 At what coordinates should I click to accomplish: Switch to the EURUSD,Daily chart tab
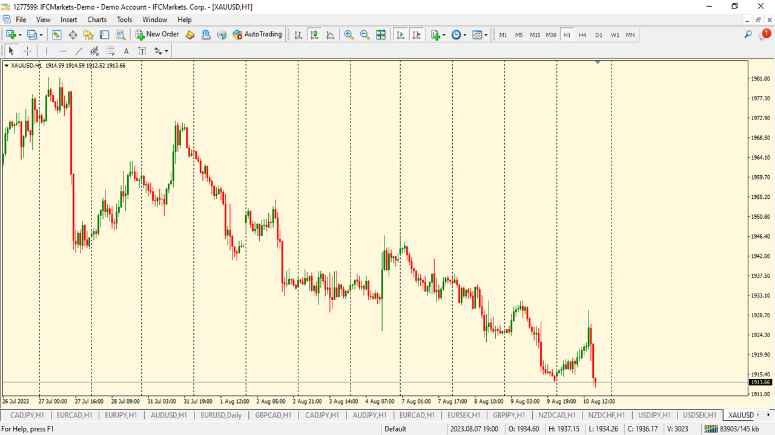221,415
